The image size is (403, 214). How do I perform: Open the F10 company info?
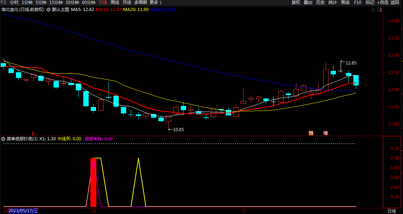click(x=358, y=2)
